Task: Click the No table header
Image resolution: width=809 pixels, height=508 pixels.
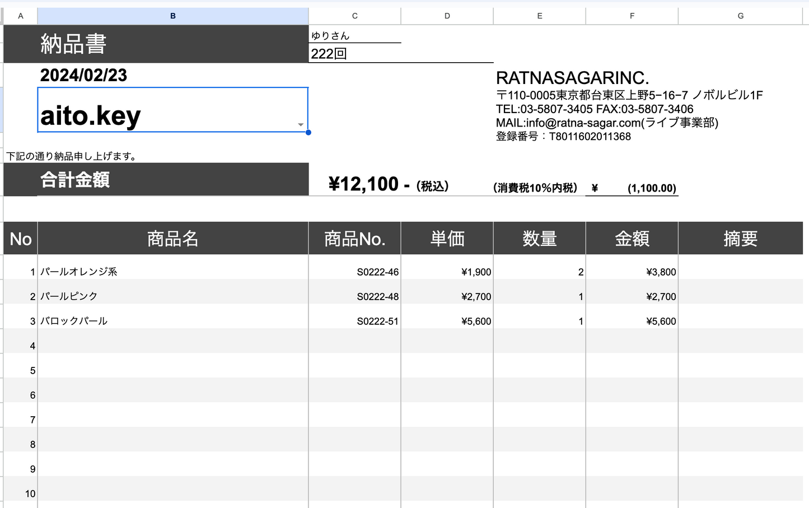Action: coord(21,239)
